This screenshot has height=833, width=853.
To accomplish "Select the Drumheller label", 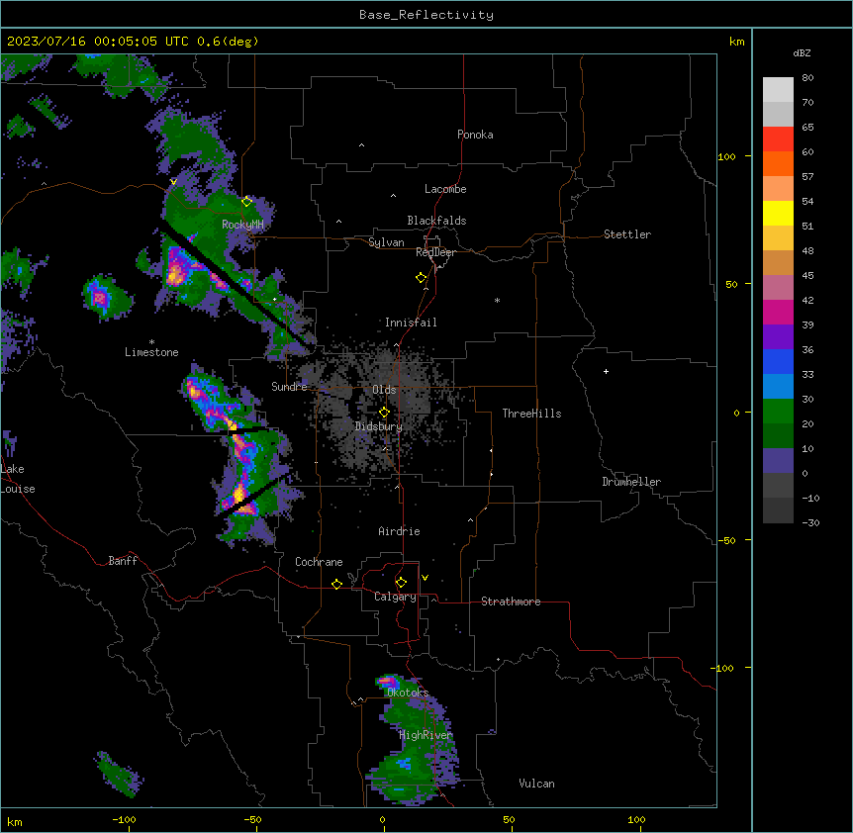I will [x=631, y=482].
